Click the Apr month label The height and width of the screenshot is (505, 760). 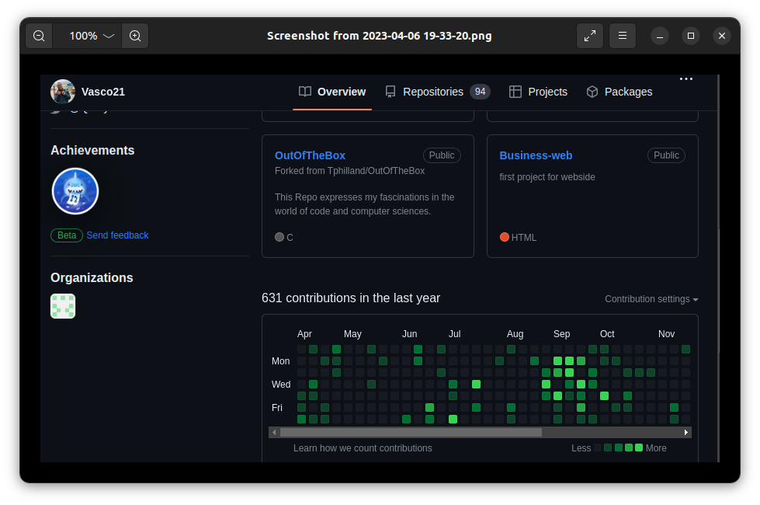coord(304,334)
